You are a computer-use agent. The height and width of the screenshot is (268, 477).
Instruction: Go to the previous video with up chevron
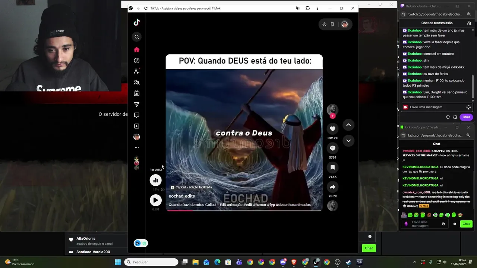(x=348, y=125)
